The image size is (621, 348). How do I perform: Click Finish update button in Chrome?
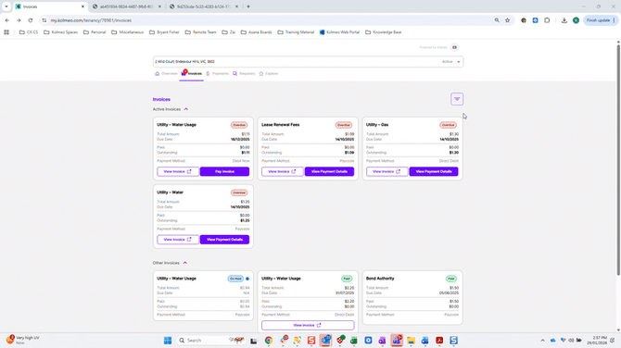(601, 20)
